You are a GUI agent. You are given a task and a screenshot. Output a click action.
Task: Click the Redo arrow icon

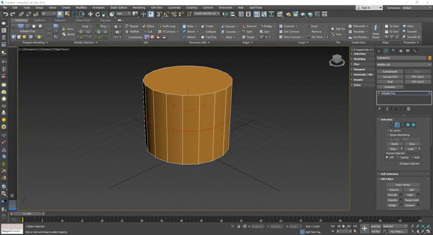13,14
